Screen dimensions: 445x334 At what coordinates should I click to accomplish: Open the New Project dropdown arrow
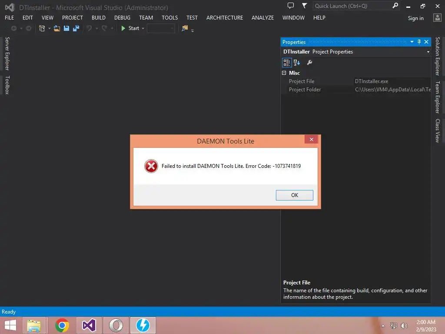pos(49,28)
